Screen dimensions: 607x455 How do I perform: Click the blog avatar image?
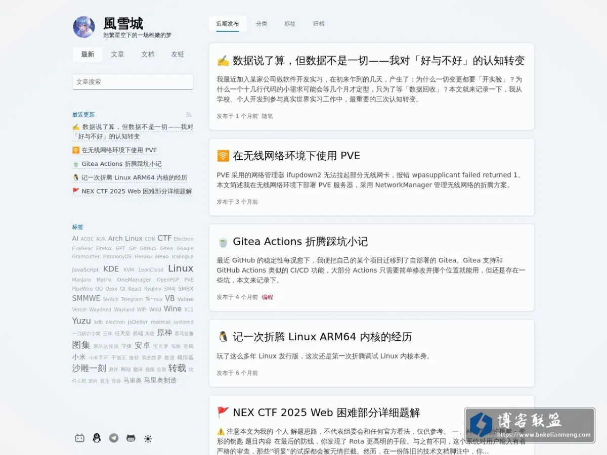84,27
